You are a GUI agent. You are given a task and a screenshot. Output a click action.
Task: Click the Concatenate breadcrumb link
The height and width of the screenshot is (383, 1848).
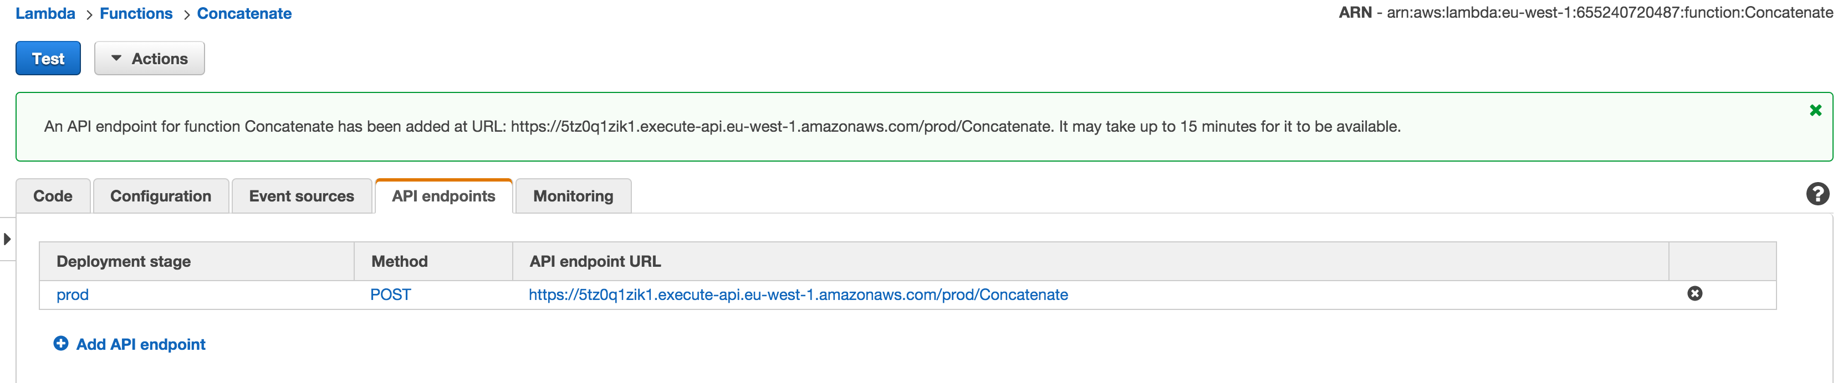coord(244,13)
